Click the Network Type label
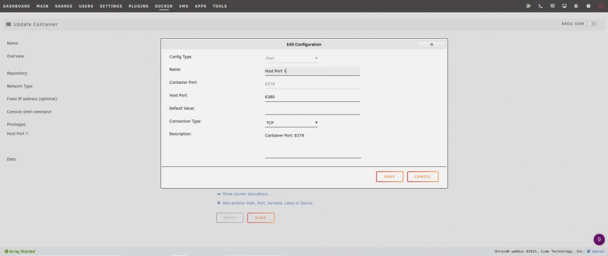 point(20,86)
